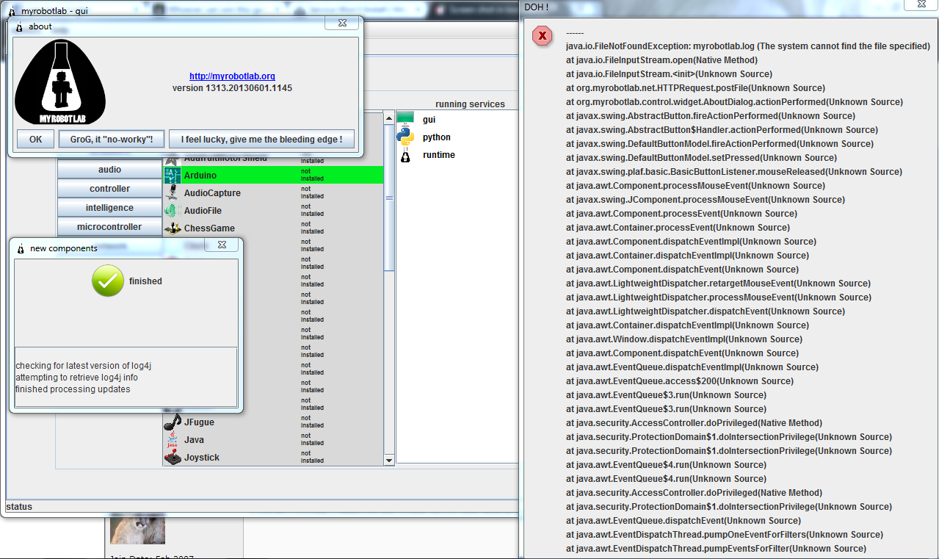Click the status bar label
Screen dimensions: 939x559
19,507
